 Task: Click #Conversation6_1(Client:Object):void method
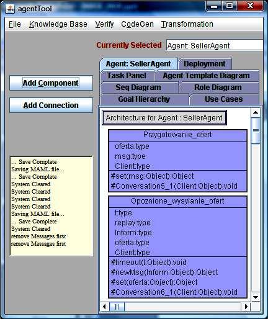(174, 292)
